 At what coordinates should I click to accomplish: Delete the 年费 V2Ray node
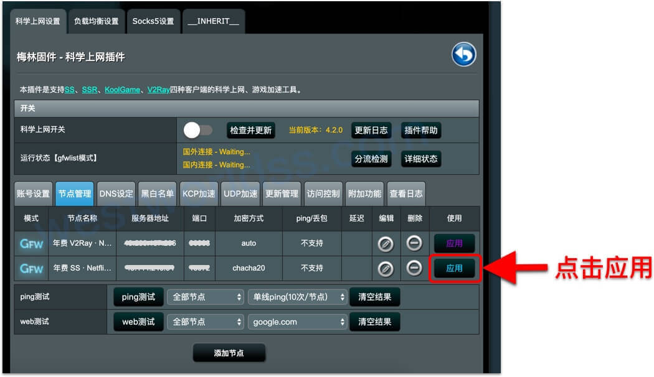click(x=414, y=243)
